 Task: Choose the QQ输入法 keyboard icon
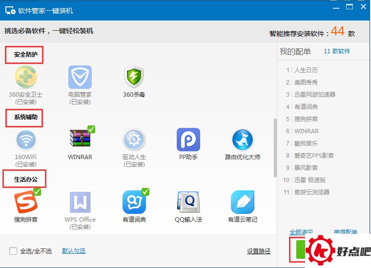188,202
